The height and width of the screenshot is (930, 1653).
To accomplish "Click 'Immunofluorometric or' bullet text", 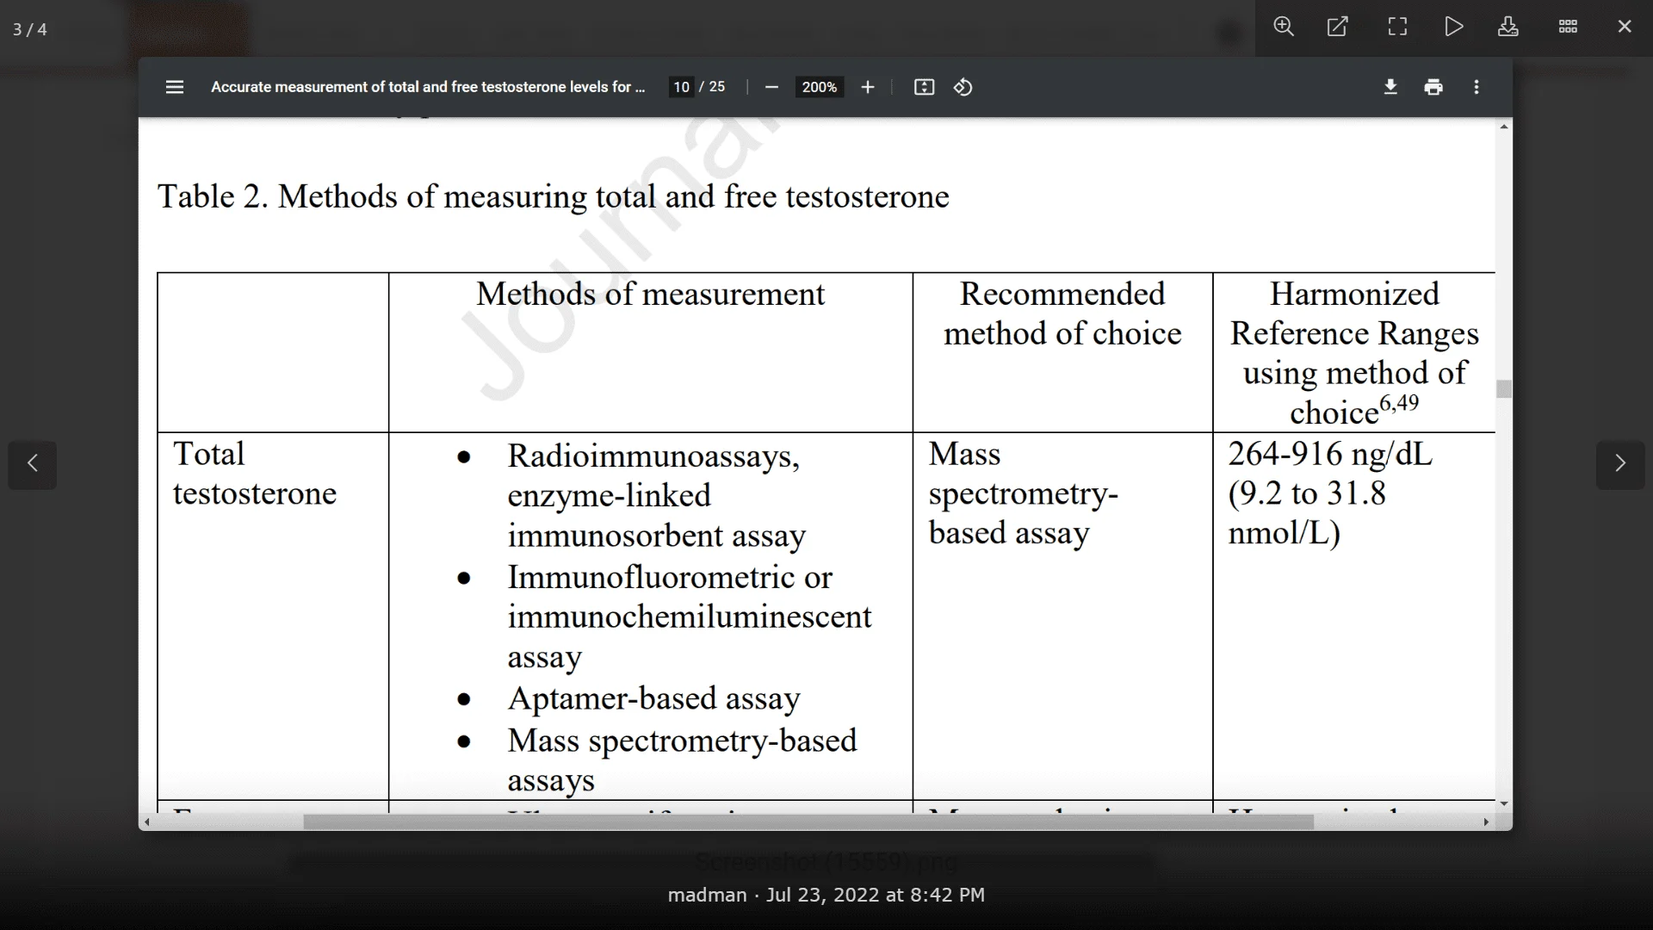I will tap(670, 577).
